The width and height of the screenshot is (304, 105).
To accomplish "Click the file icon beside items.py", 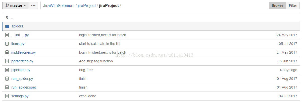I will (7, 44).
